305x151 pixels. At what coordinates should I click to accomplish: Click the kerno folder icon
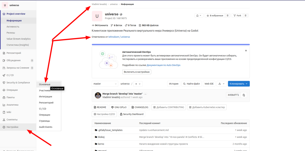(x=96, y=144)
